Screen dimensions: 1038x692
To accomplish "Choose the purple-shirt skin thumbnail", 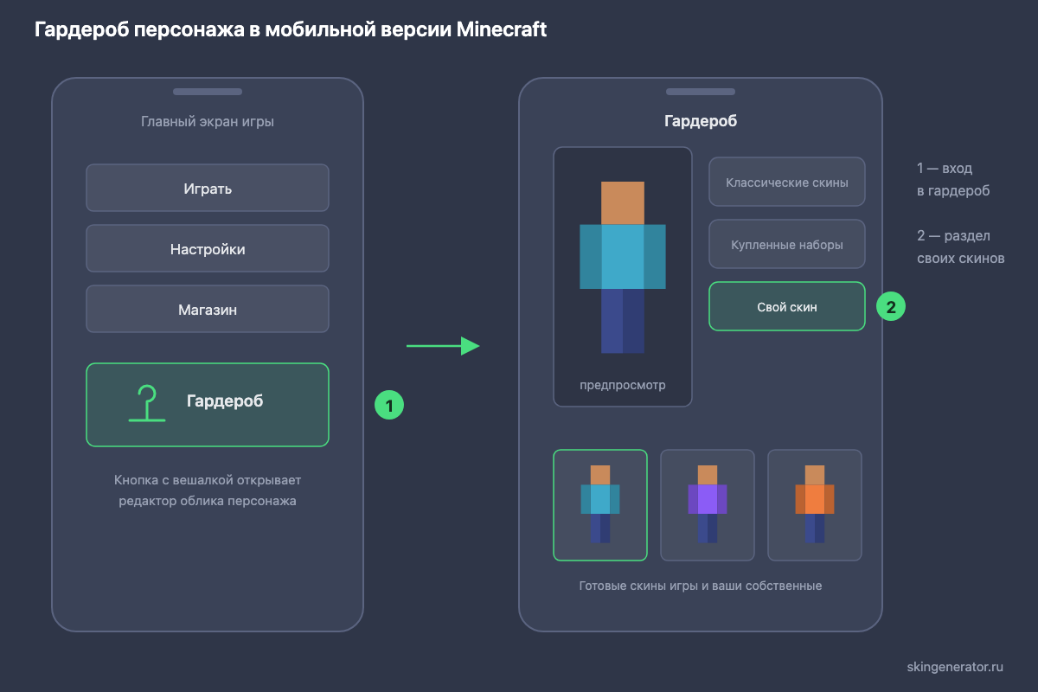I will tap(708, 505).
